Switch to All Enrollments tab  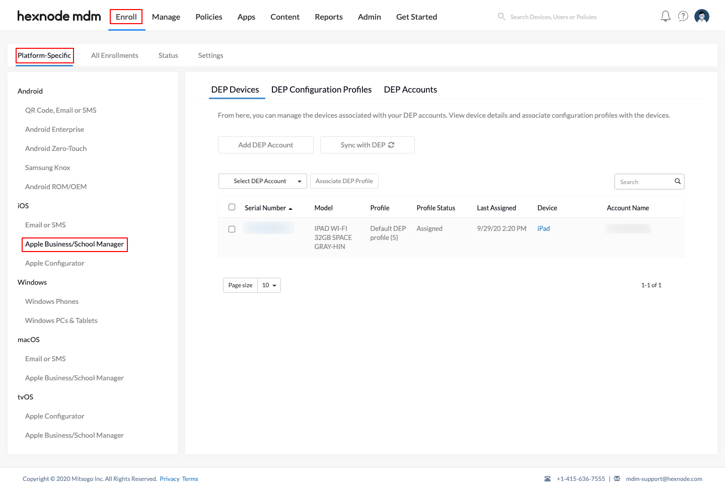115,55
